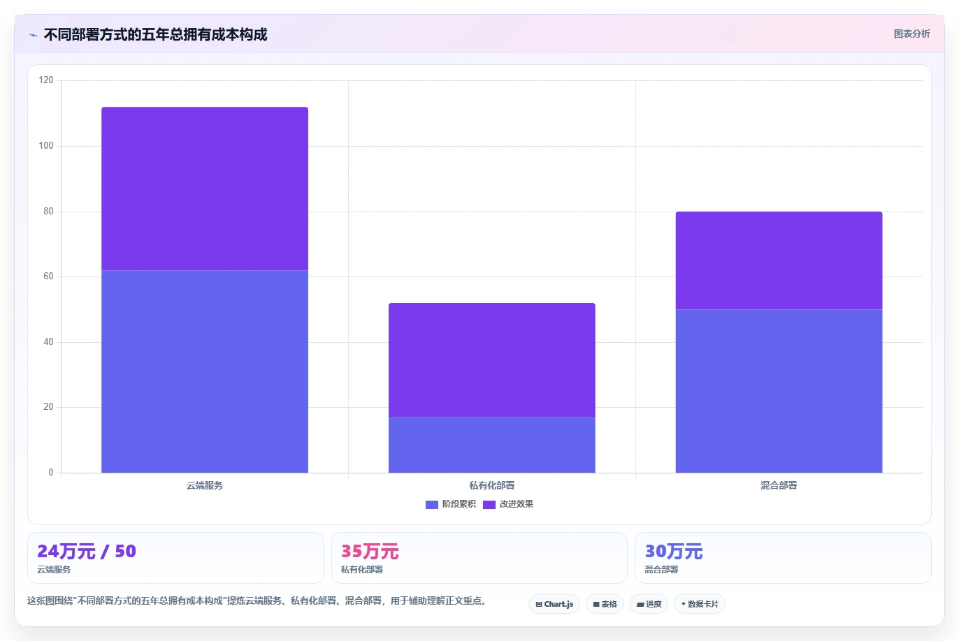
Task: Click the lightning icon beside the chart title
Action: pyautogui.click(x=33, y=35)
